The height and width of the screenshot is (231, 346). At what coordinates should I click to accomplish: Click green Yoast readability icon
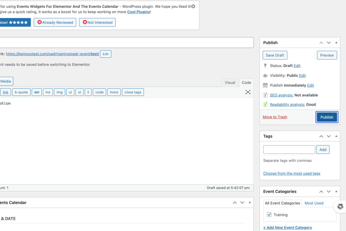(265, 105)
